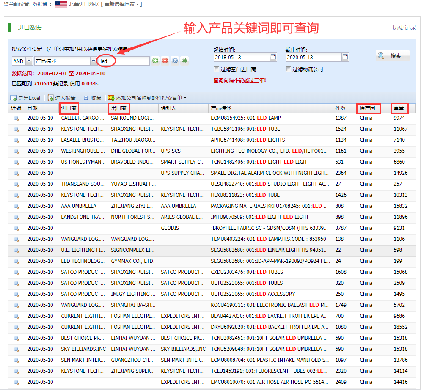View details magnifier for BEST CHOICE PR row

(x=17, y=339)
